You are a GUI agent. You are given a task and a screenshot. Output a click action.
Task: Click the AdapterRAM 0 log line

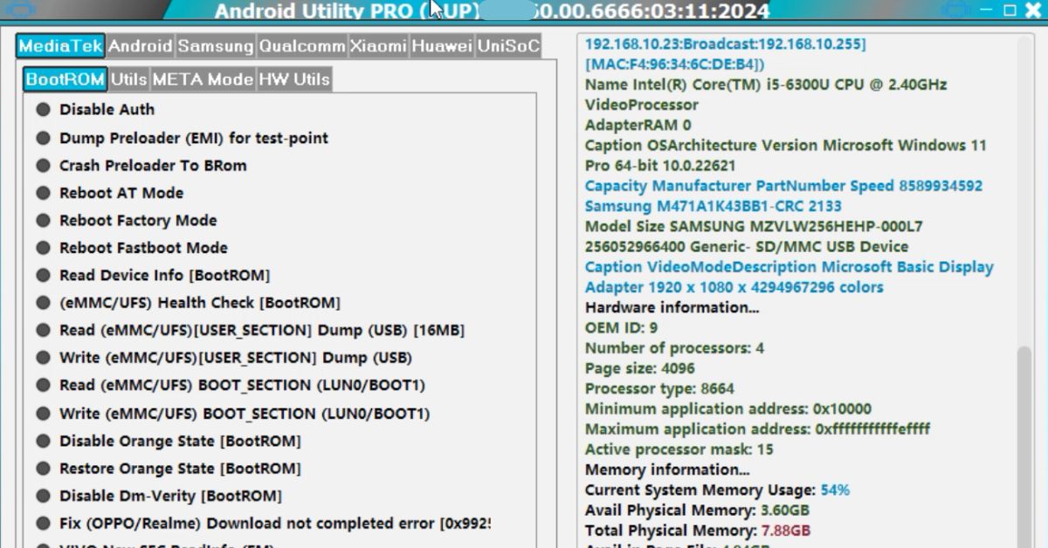[638, 125]
